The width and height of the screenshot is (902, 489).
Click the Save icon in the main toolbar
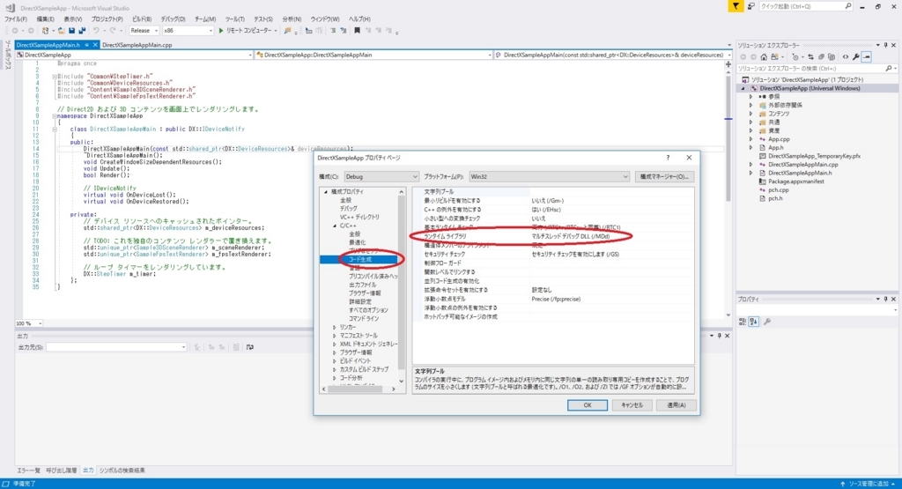coord(71,31)
